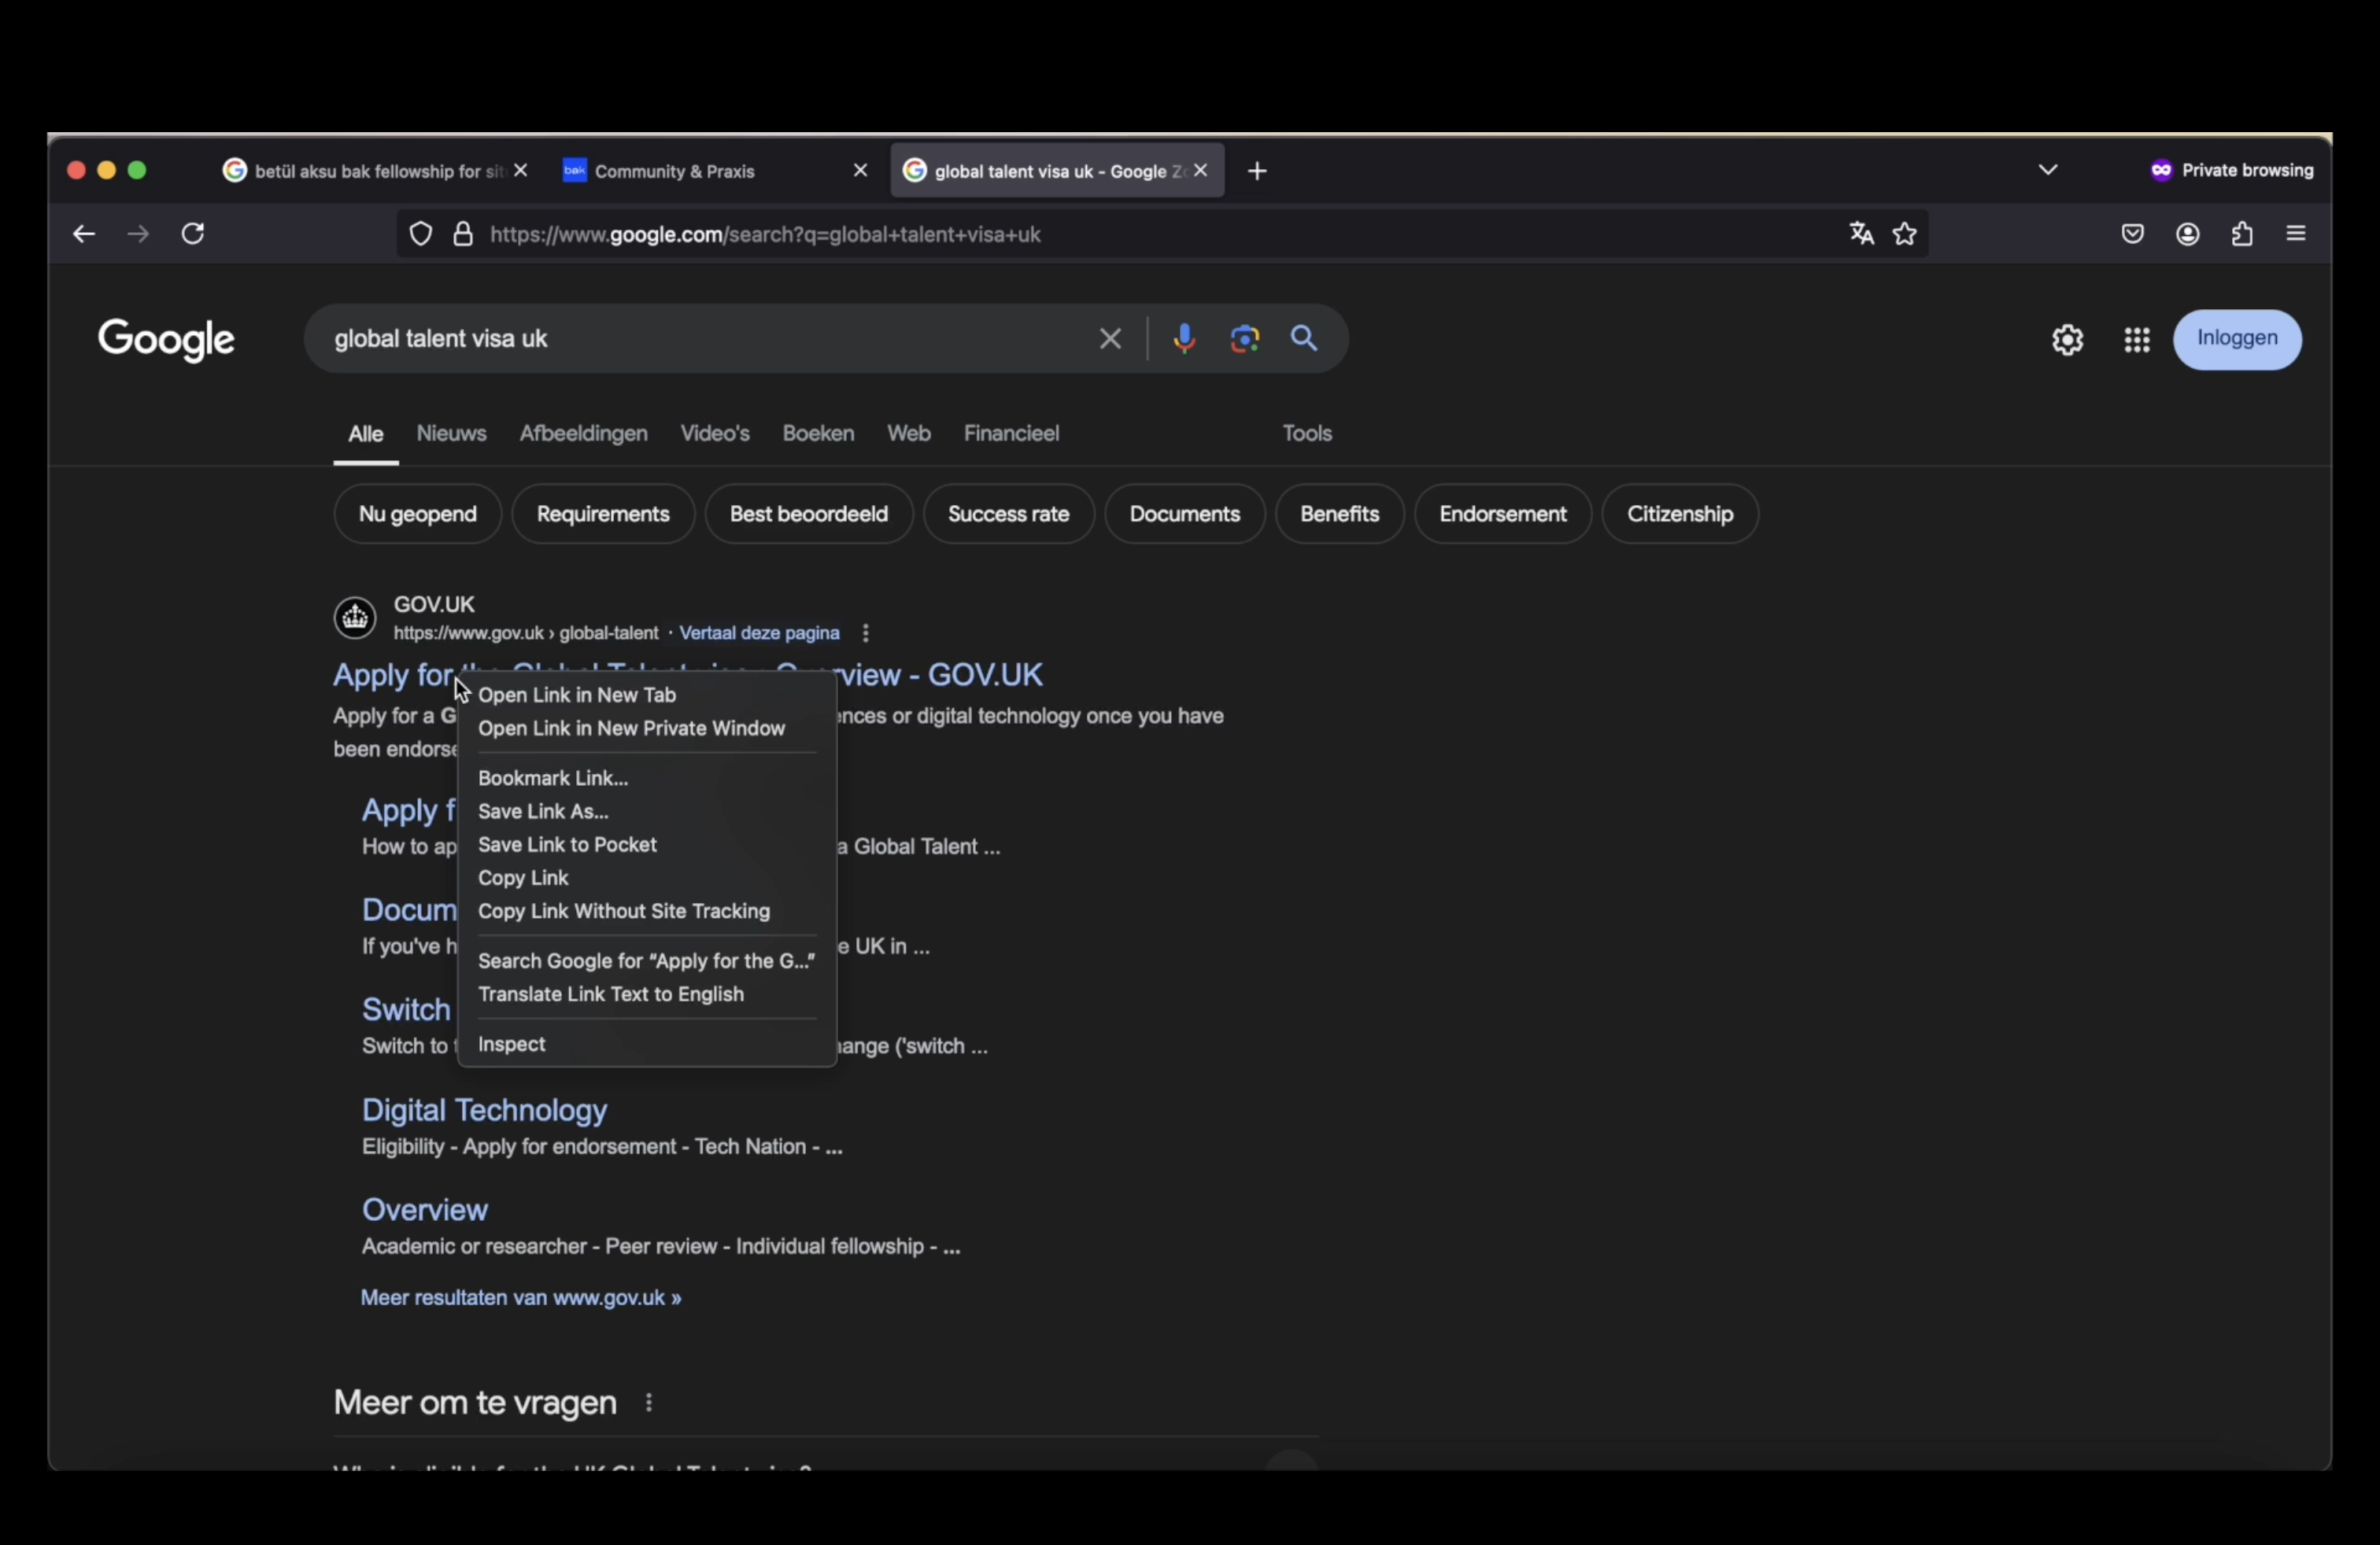Expand the list all tabs chevron
Image resolution: width=2380 pixels, height=1545 pixels.
pyautogui.click(x=2048, y=170)
